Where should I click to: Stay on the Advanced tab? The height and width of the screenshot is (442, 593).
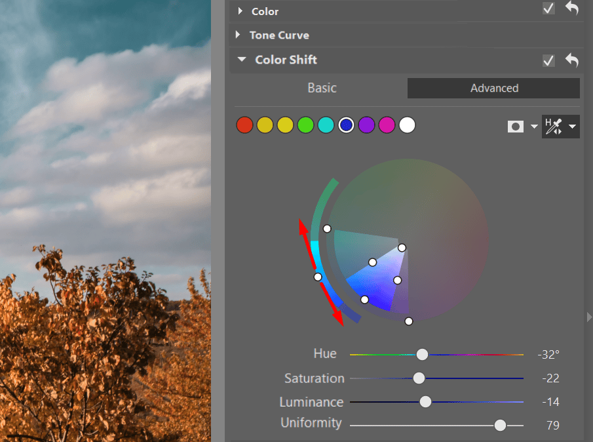[493, 88]
